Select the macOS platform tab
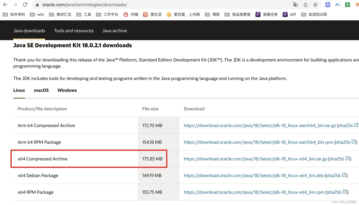The height and width of the screenshot is (205, 359). (x=41, y=90)
